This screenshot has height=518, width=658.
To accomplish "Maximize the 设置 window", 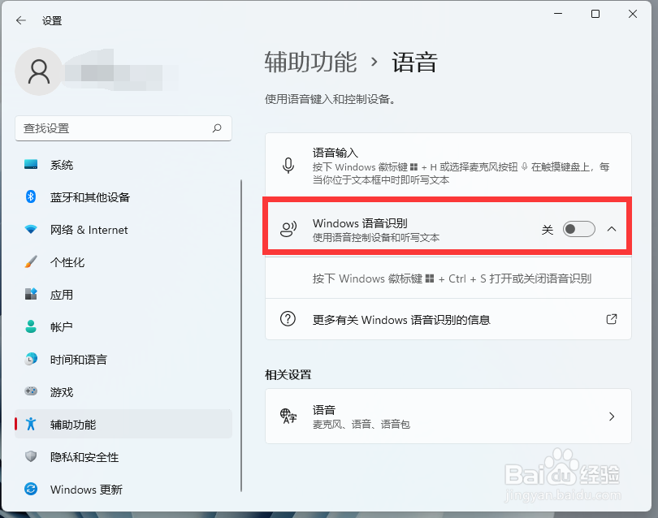I will 595,14.
